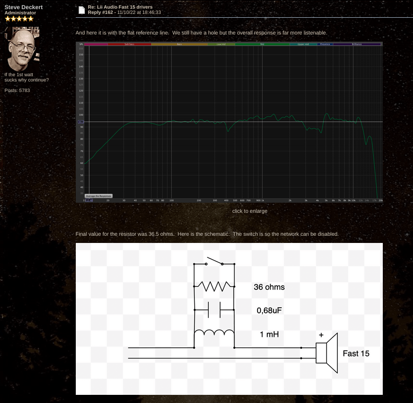Viewport: 413px width, 403px height.
Task: Open the 'Re: Lii Audio Fast 15 drivers' title
Action: pyautogui.click(x=120, y=7)
